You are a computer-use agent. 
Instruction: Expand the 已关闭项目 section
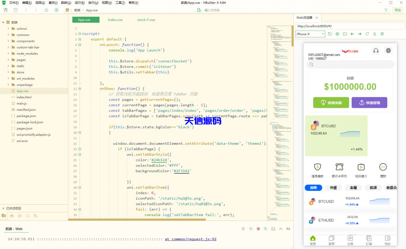(3, 208)
